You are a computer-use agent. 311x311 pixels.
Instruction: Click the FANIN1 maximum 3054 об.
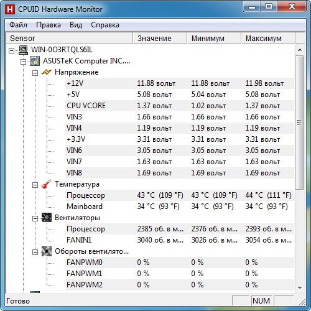pyautogui.click(x=269, y=240)
